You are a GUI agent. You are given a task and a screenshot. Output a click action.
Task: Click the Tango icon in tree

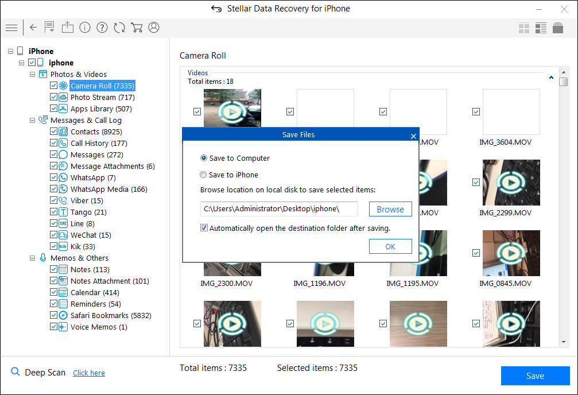pos(63,212)
